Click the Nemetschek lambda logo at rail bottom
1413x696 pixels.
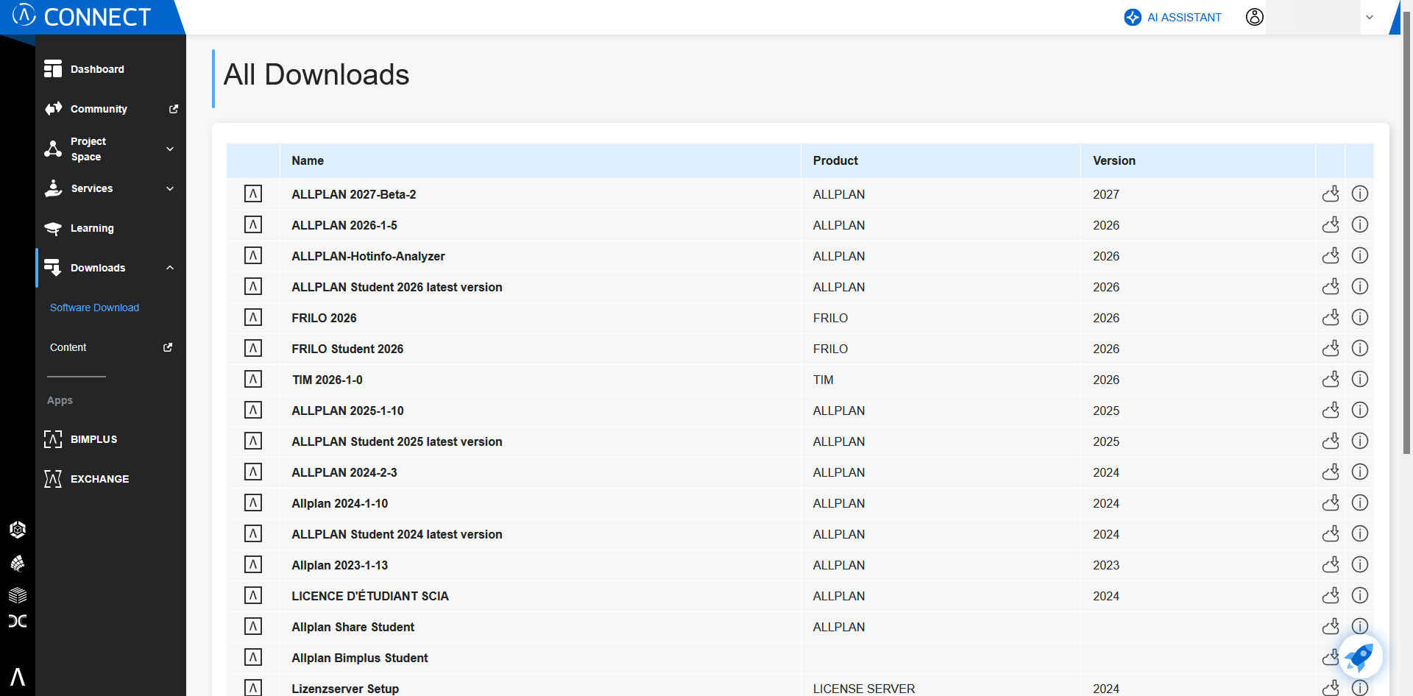[18, 677]
